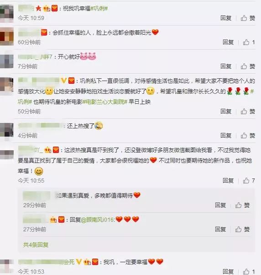The width and height of the screenshot is (261, 275).
Task: Like the comment posted 今天 10:55
Action: click(249, 180)
